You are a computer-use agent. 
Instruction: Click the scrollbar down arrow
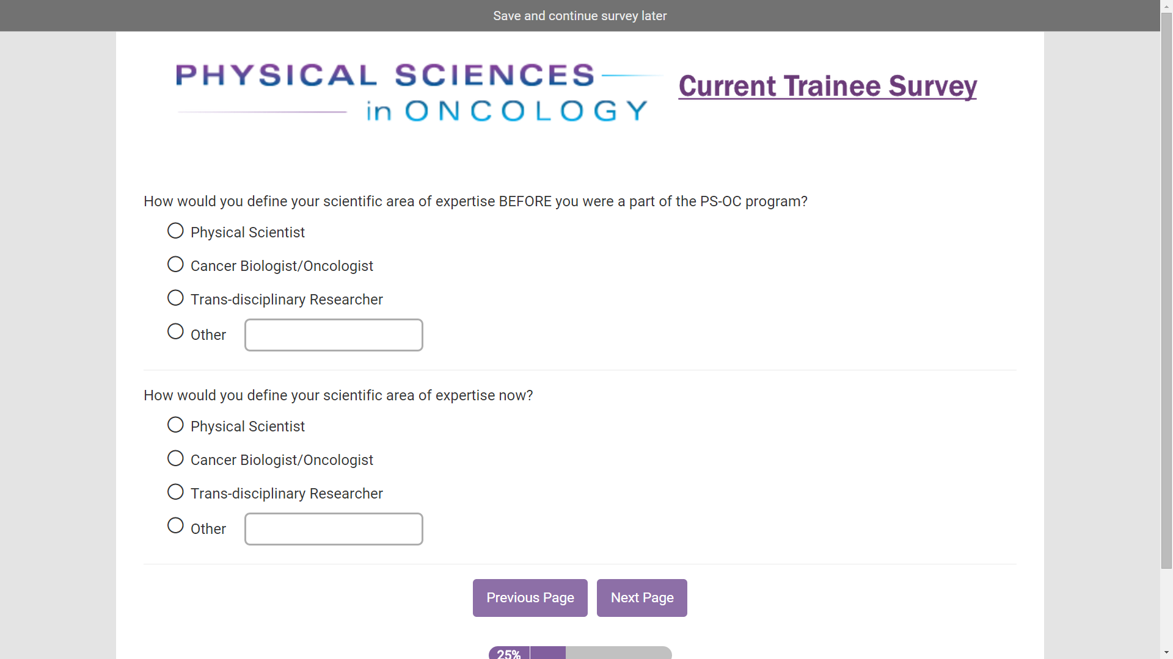(x=1166, y=653)
